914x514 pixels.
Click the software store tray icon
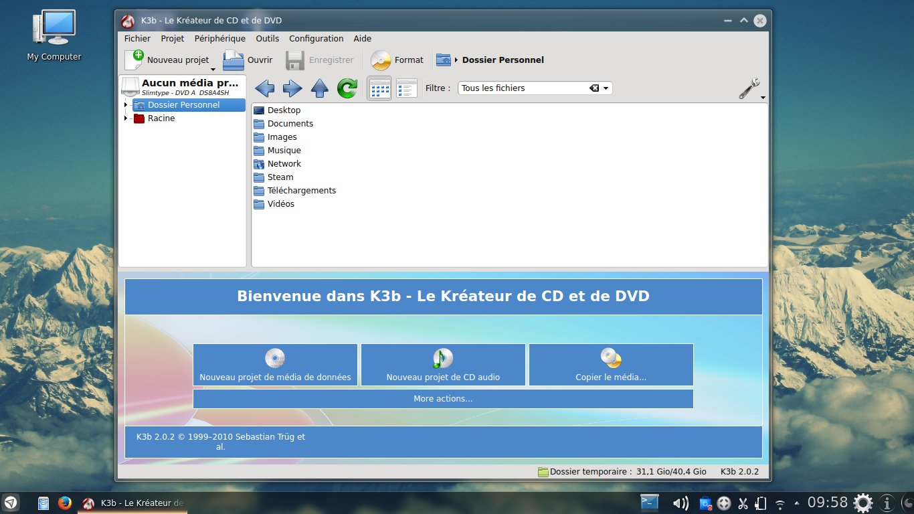click(706, 503)
